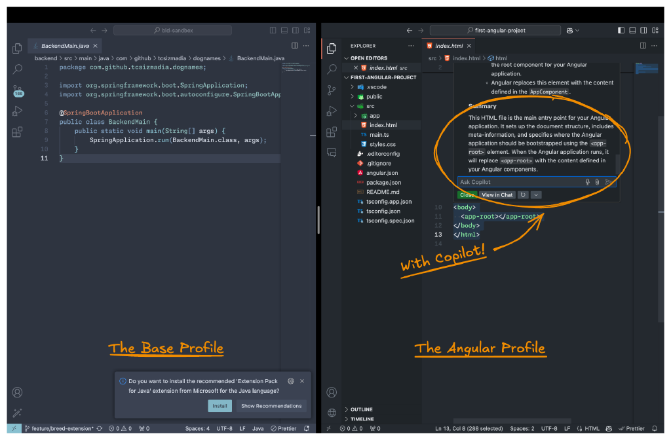Select the BackendMain.java tab
Screen dimensions: 671x440
pos(64,46)
